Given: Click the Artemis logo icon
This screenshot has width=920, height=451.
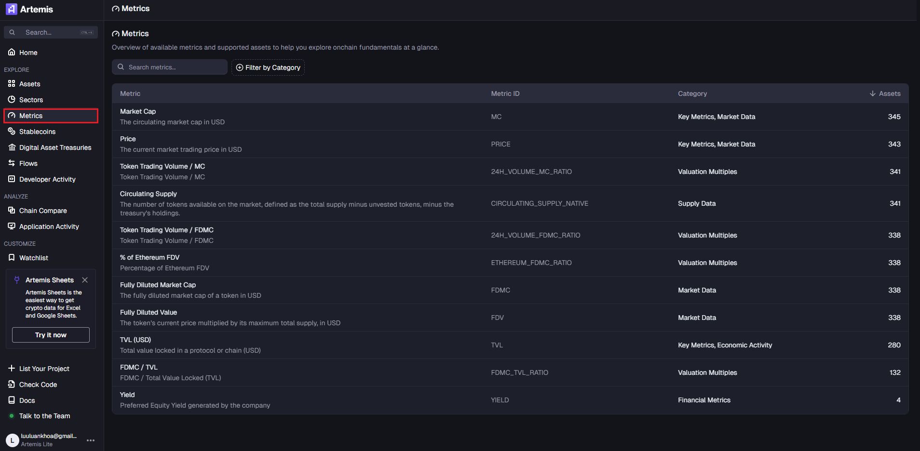Looking at the screenshot, I should click(x=12, y=9).
